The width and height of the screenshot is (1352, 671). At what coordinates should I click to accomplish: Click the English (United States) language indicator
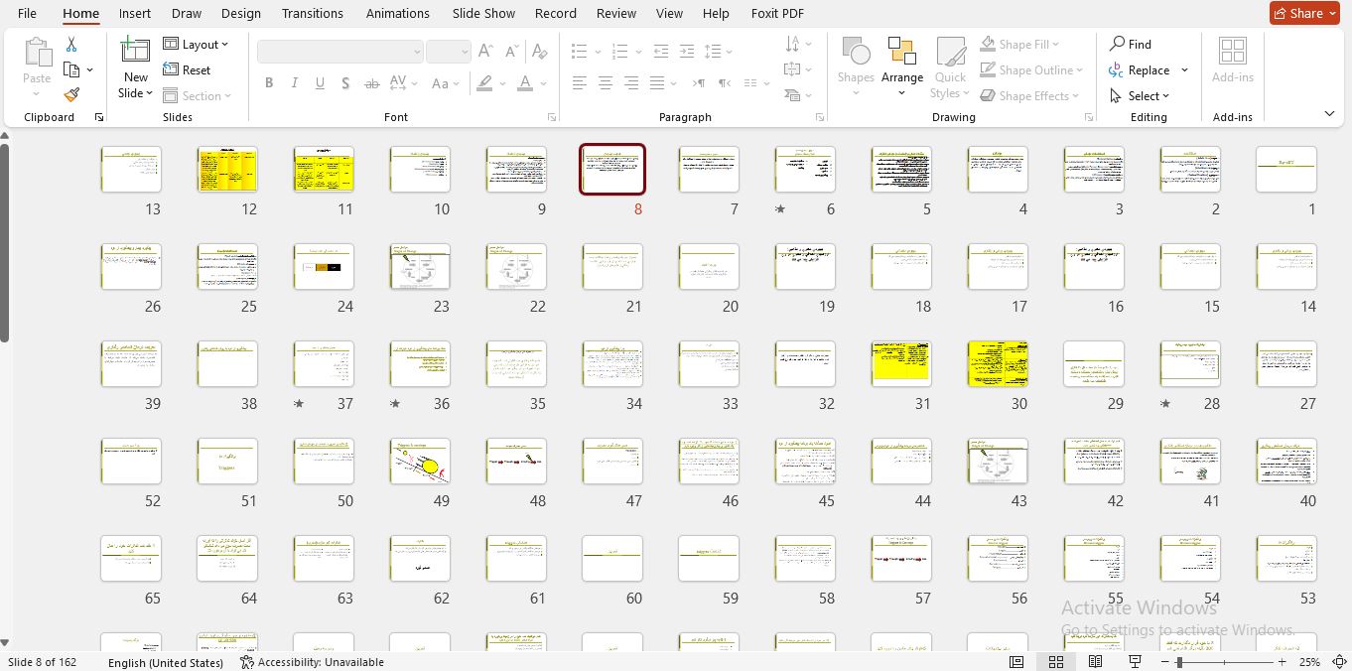pos(166,662)
